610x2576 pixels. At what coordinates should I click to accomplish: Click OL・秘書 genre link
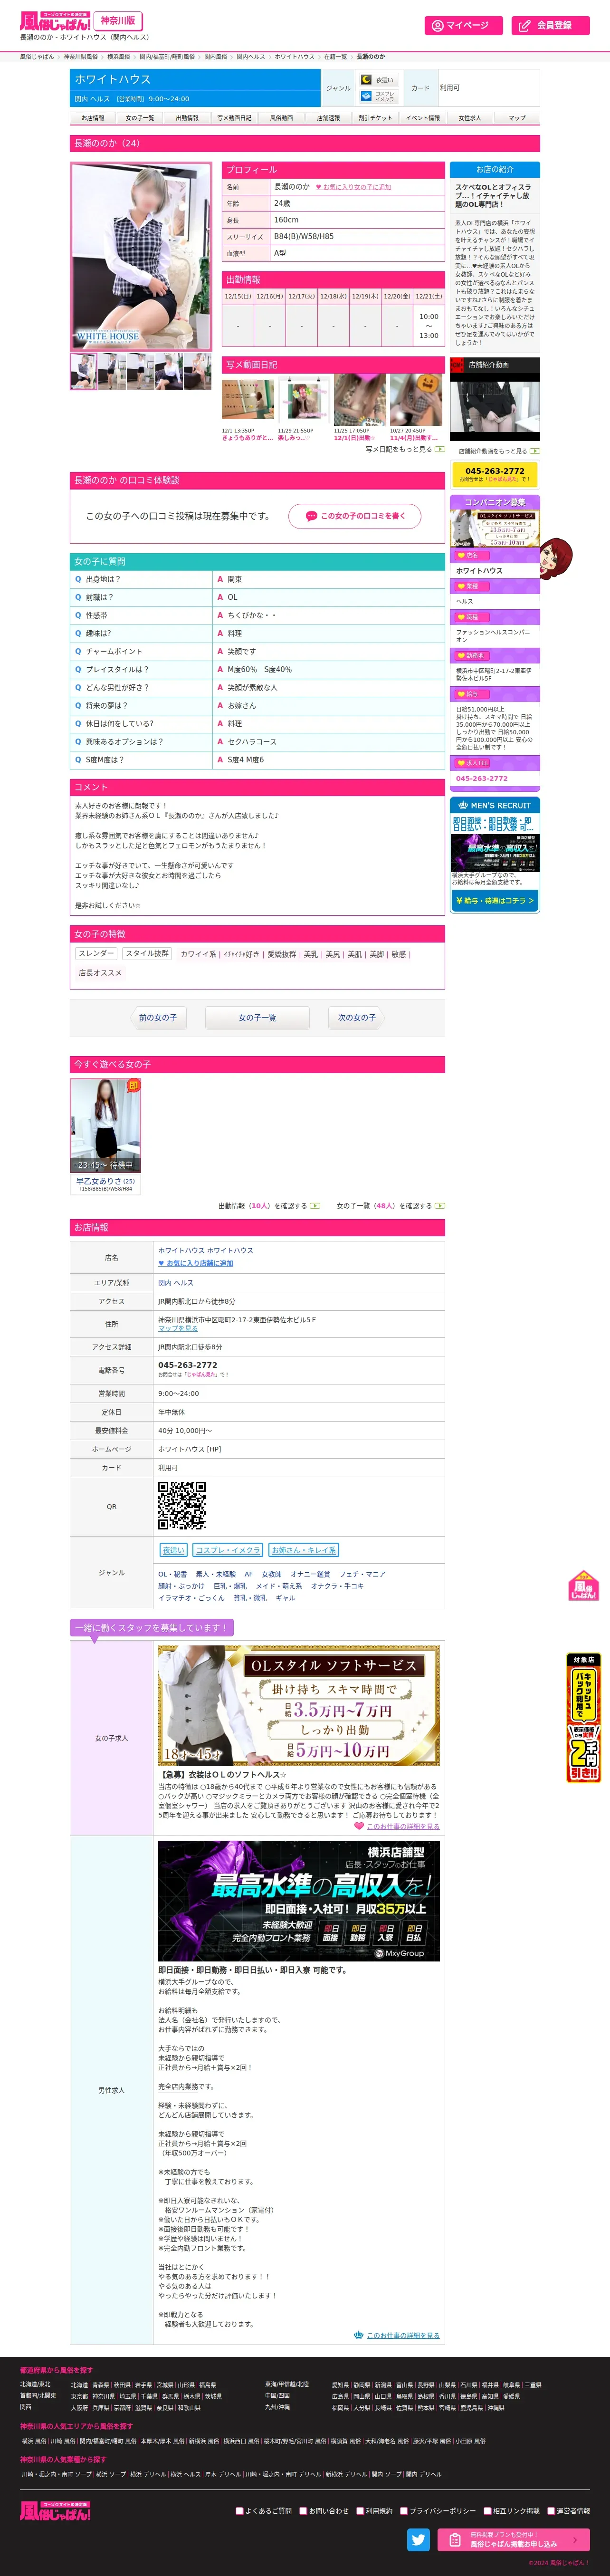pyautogui.click(x=172, y=1574)
